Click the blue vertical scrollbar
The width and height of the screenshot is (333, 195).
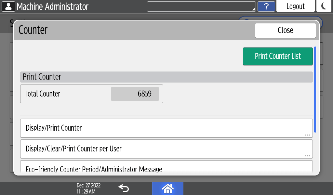[x=315, y=89]
